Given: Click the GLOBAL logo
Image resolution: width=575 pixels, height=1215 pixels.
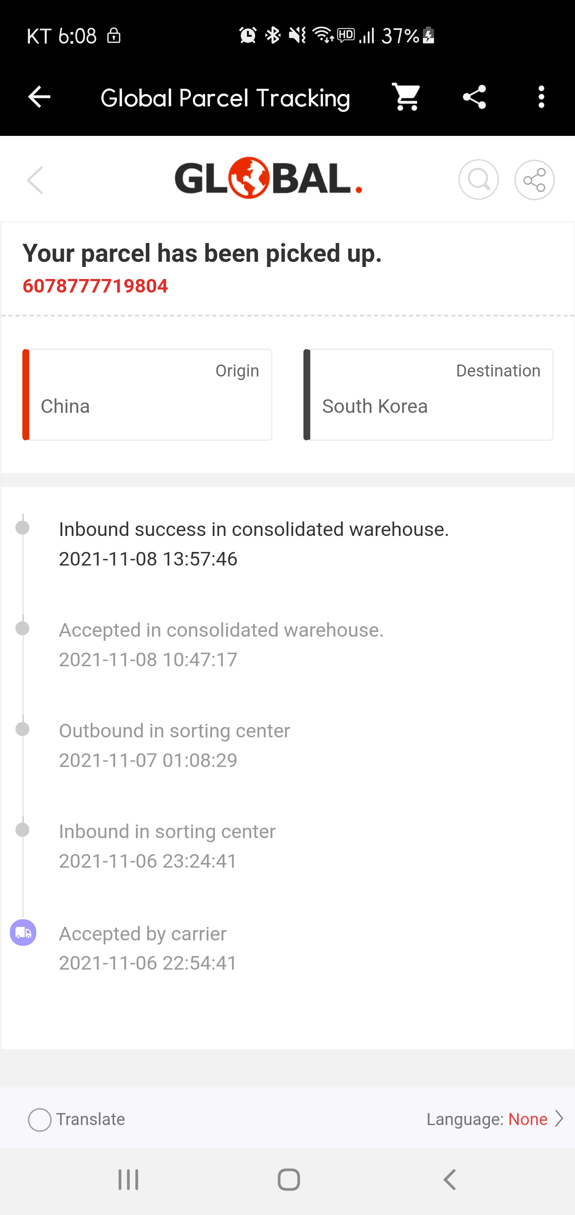Looking at the screenshot, I should [268, 178].
